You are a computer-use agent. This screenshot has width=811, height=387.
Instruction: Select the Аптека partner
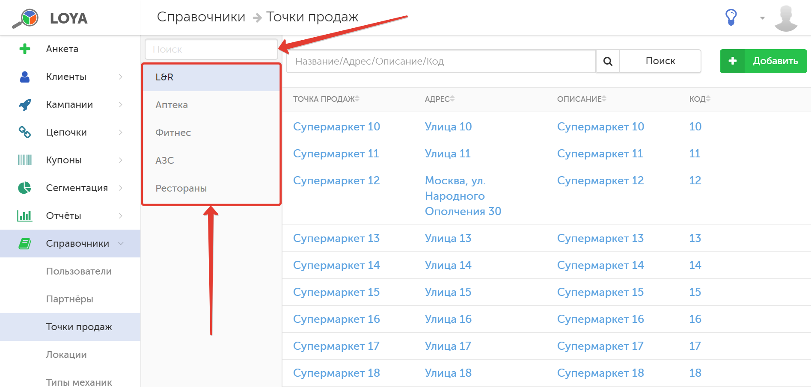click(x=211, y=105)
